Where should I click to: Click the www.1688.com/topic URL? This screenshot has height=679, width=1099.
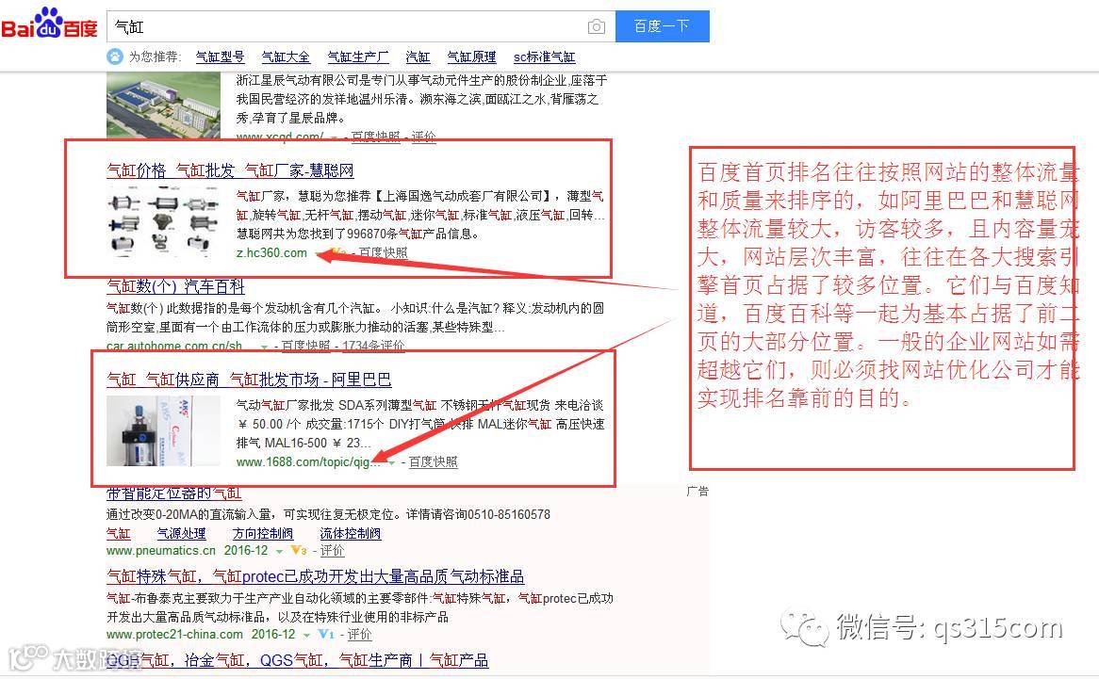point(308,462)
